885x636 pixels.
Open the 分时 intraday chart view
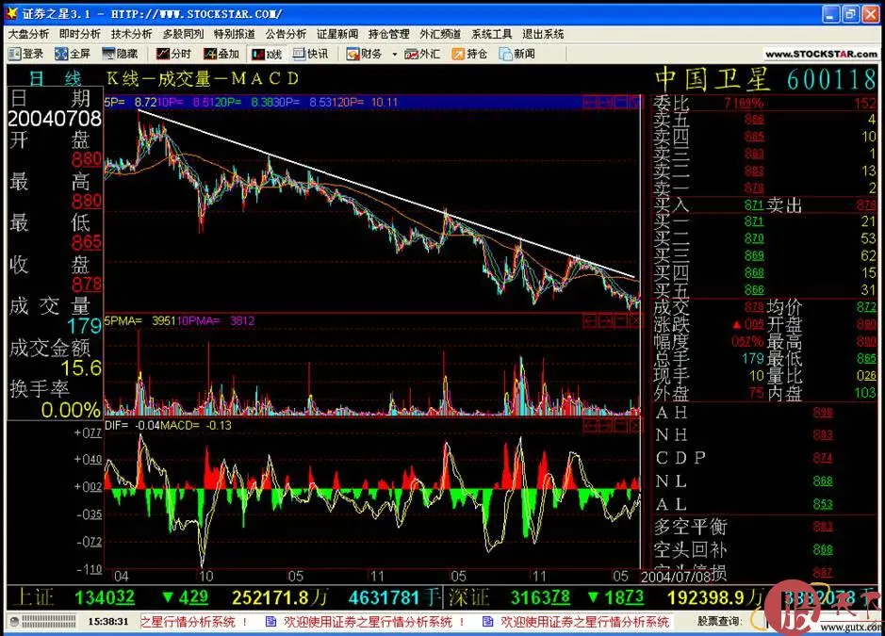pos(173,54)
